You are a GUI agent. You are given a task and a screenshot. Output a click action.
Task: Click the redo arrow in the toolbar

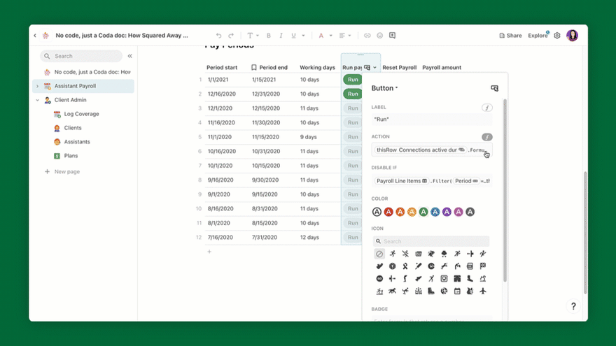tap(231, 36)
